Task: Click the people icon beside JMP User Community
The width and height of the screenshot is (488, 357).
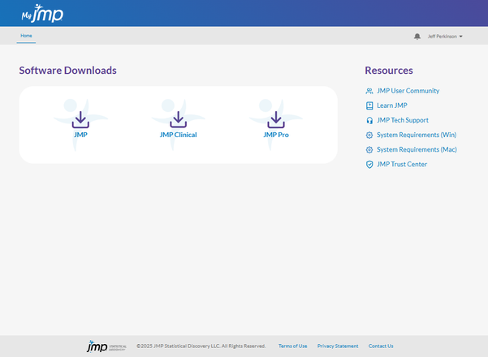Action: pyautogui.click(x=369, y=91)
